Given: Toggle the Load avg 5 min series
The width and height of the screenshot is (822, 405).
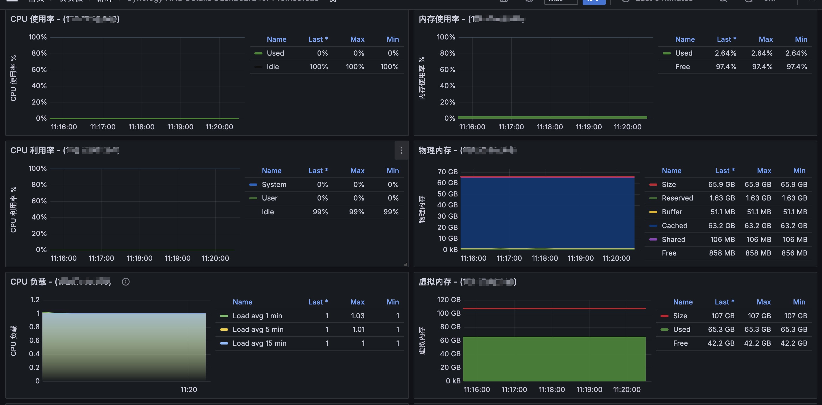Looking at the screenshot, I should point(258,330).
